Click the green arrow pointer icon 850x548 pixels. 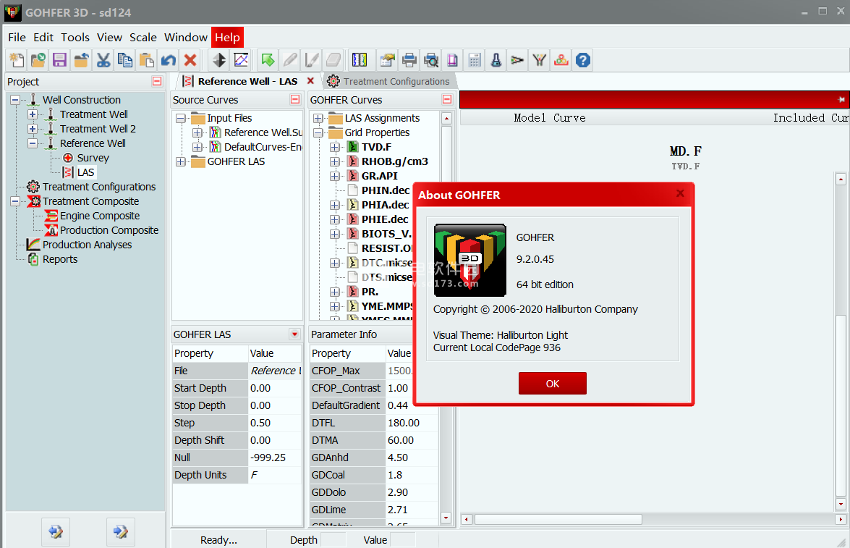tap(268, 60)
